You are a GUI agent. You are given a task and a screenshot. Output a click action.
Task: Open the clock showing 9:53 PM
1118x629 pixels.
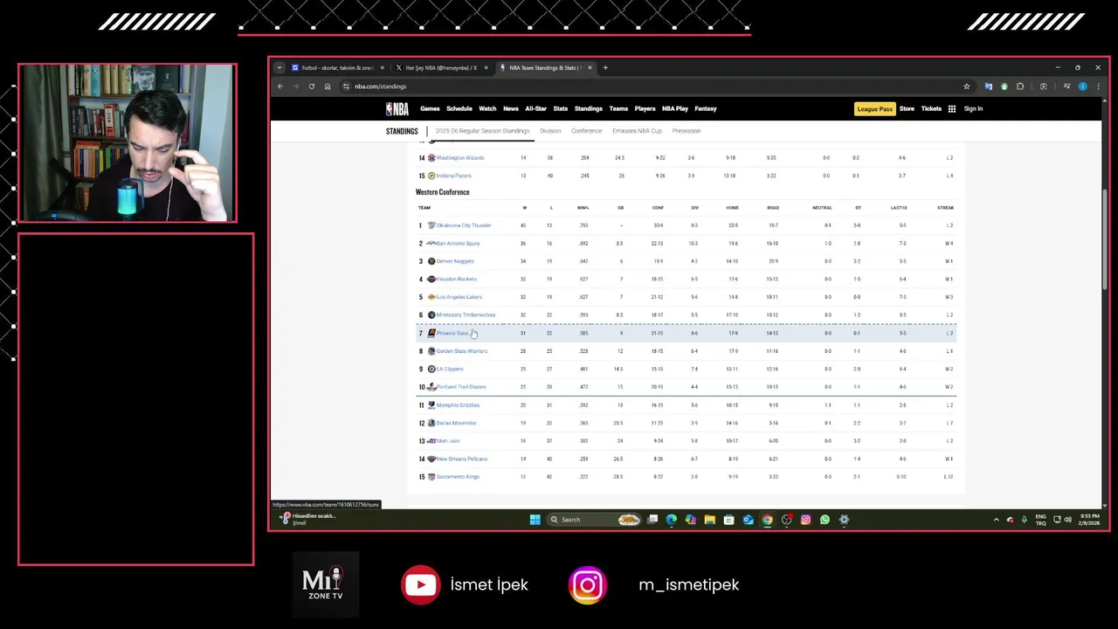(1090, 520)
